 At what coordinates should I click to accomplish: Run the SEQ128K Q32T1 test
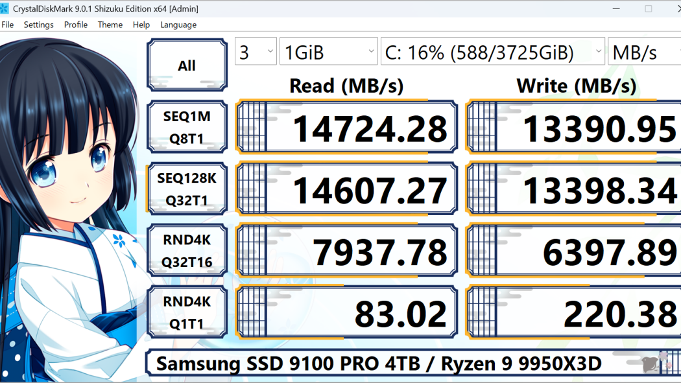pyautogui.click(x=187, y=189)
